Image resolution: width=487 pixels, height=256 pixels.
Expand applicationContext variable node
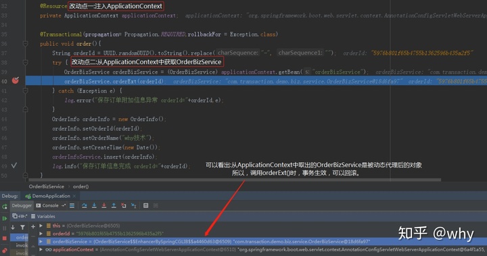tap(41, 249)
